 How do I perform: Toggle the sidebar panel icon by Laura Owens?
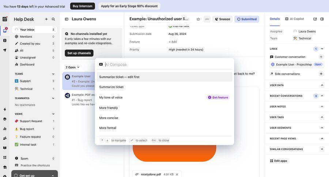[x=67, y=19]
